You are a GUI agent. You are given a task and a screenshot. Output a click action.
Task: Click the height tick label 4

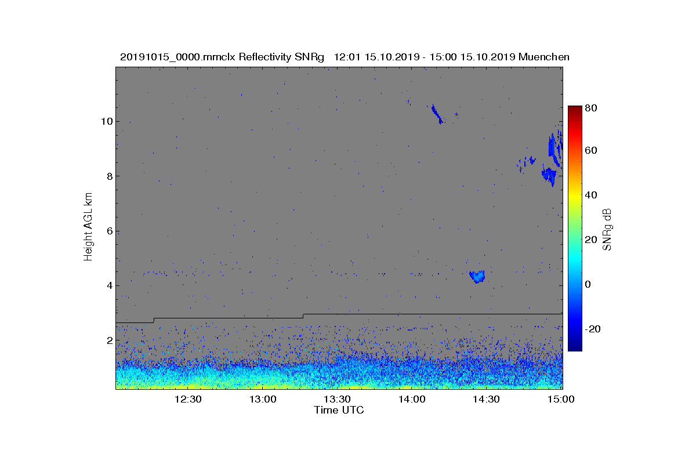click(109, 285)
